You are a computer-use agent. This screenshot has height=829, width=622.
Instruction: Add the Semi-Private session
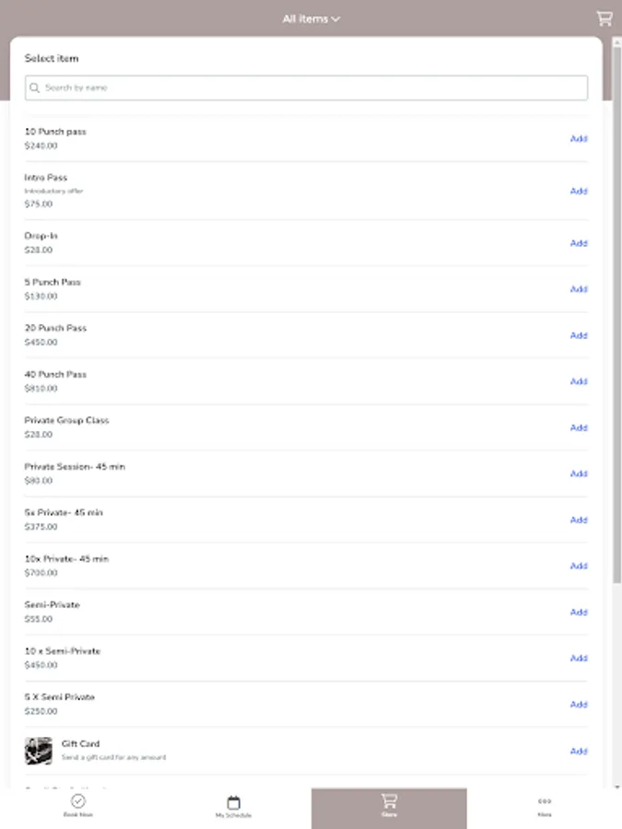579,612
